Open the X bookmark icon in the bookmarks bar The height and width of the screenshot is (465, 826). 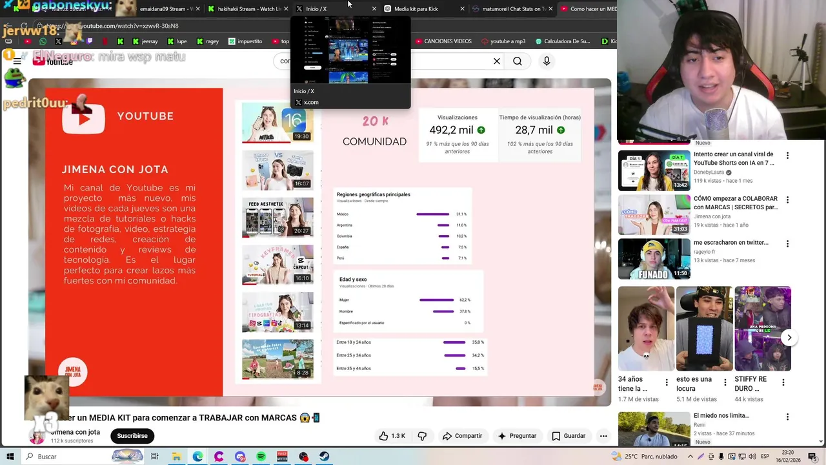pyautogui.click(x=58, y=41)
